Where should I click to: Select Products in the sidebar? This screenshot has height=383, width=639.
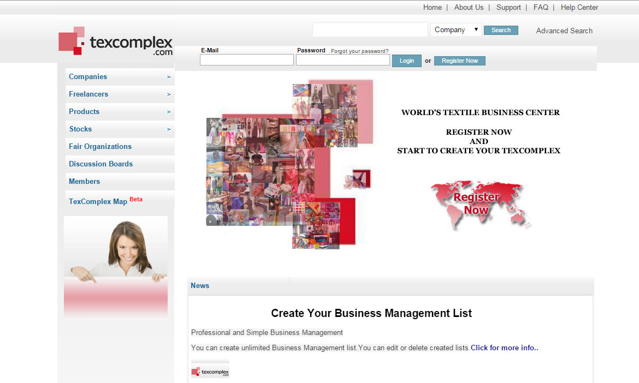pyautogui.click(x=84, y=111)
